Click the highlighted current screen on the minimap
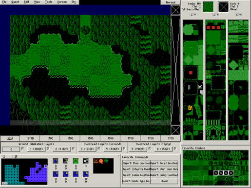Screen dimensions: 251x188 click(x=46, y=166)
